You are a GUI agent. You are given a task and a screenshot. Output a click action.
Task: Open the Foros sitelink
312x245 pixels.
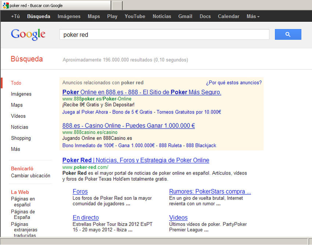pos(80,191)
